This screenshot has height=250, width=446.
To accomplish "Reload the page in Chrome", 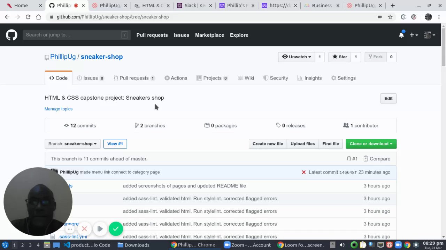I will tap(28, 17).
